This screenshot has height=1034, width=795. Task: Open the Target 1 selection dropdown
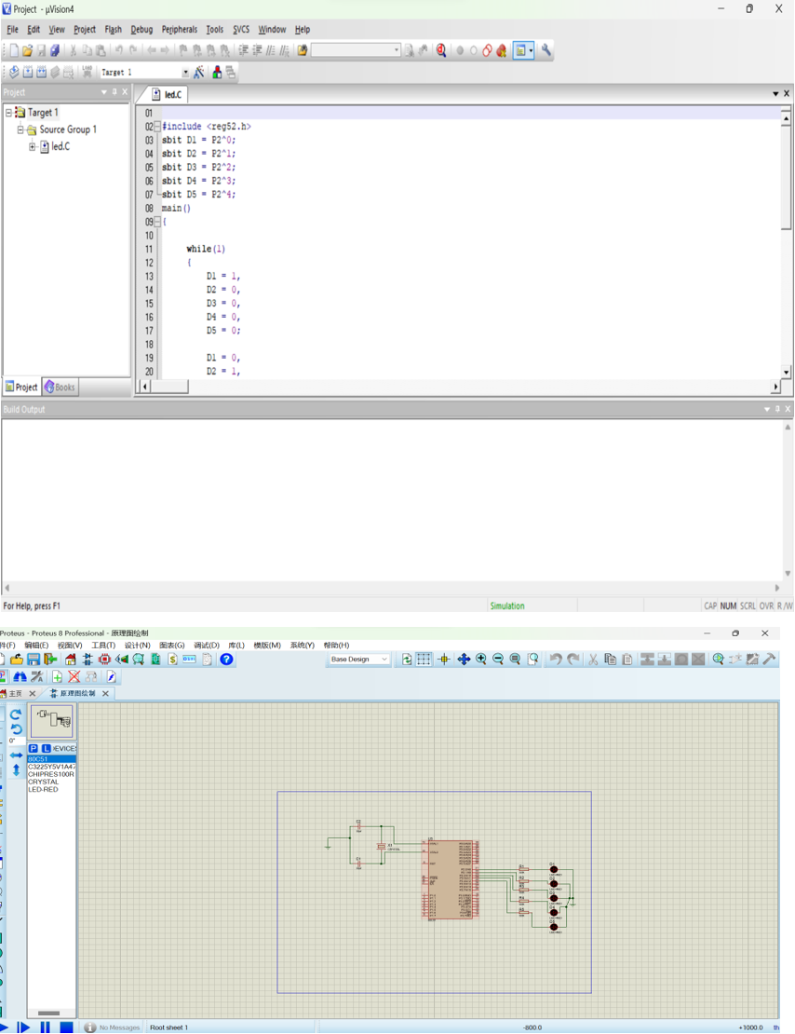(184, 73)
